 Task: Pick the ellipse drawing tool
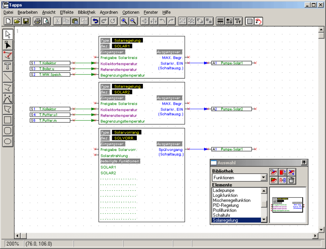tap(8, 141)
